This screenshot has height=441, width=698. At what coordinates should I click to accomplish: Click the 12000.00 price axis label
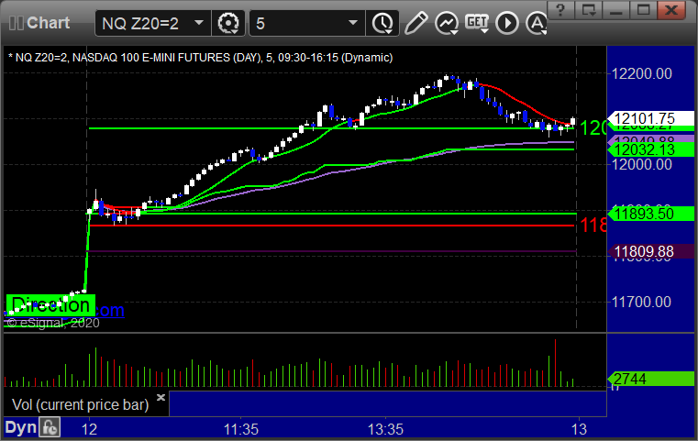pyautogui.click(x=642, y=165)
